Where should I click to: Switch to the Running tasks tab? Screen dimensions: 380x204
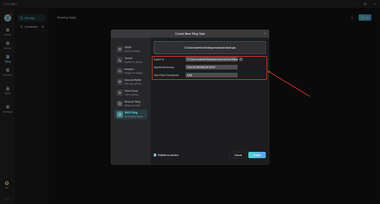31,18
